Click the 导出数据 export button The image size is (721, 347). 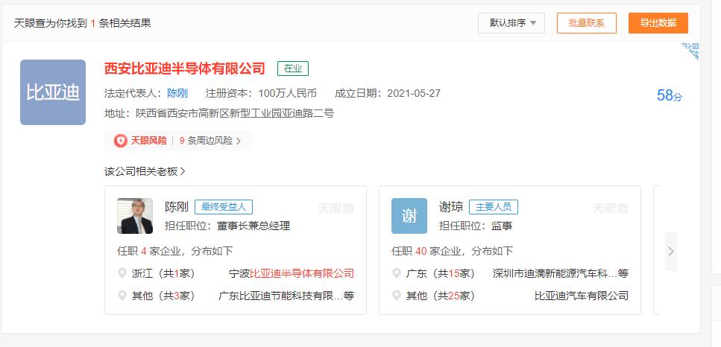(658, 23)
